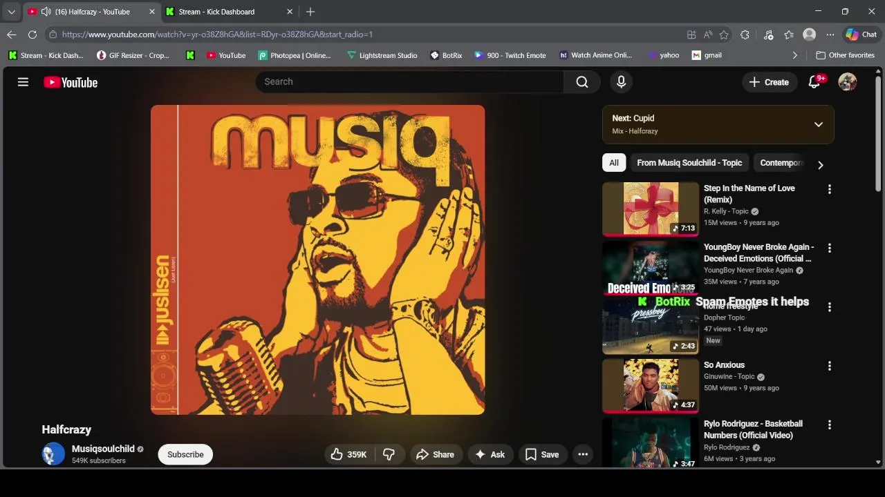Click inside the YouTube search field

[x=409, y=82]
